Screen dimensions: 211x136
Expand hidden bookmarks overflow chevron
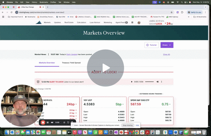coord(188,17)
